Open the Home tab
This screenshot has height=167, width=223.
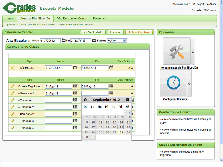coord(9,18)
